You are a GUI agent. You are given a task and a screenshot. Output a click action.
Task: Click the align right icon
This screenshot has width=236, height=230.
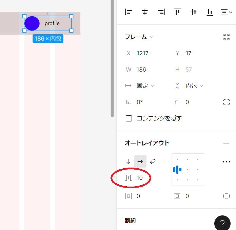point(162,12)
